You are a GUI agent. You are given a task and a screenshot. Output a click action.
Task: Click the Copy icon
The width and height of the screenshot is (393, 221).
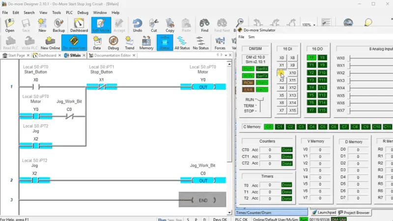(169, 26)
